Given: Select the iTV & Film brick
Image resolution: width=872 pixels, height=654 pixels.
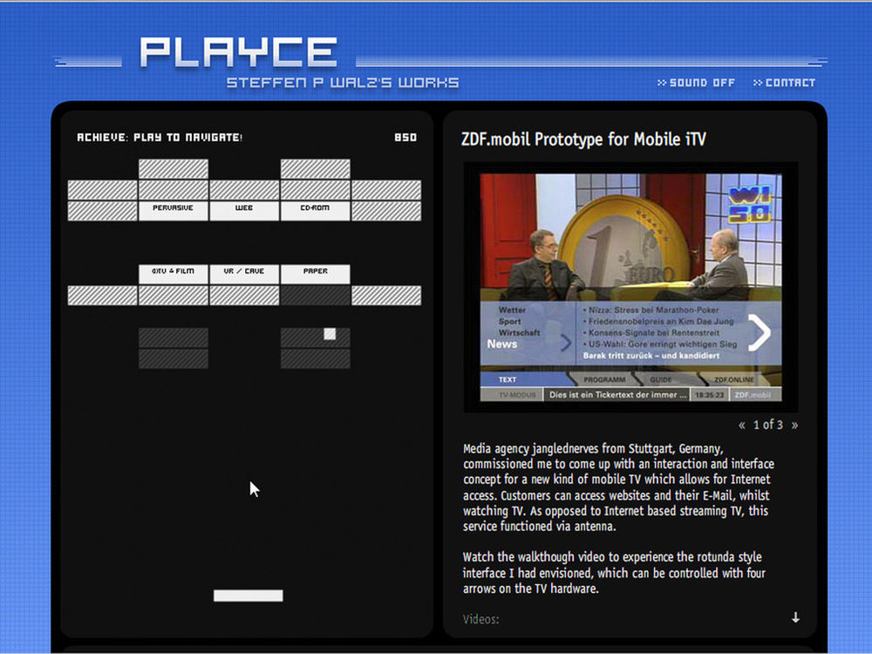Looking at the screenshot, I should [174, 274].
